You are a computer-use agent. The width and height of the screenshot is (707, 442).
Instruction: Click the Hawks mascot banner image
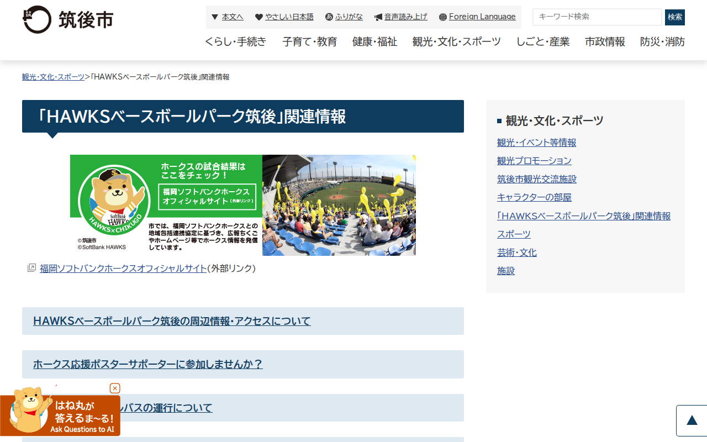[243, 205]
